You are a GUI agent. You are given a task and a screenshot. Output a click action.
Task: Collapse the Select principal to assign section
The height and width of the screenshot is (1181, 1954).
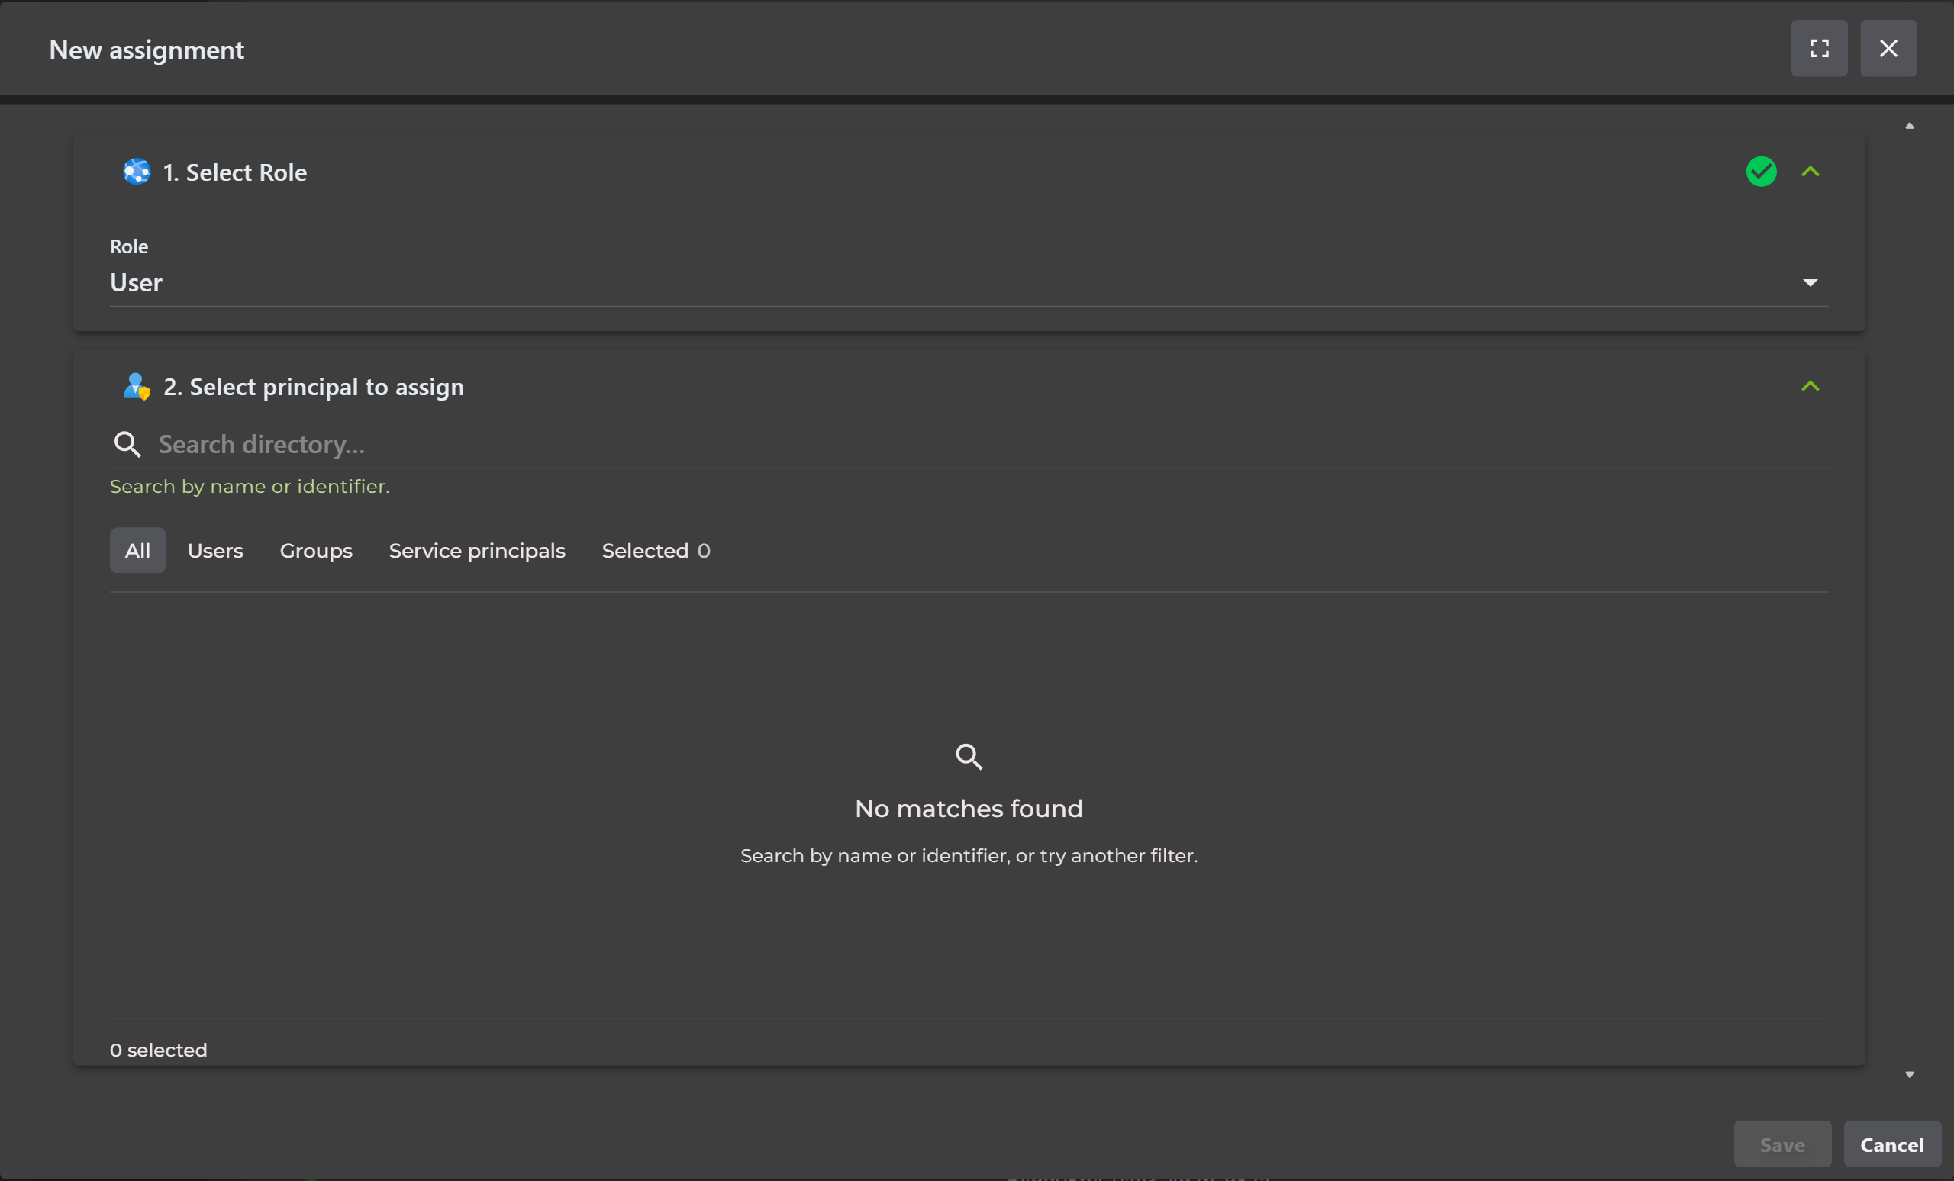click(1810, 386)
